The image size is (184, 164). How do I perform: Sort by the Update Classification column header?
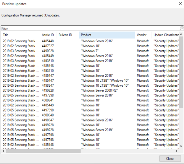pos(166,35)
